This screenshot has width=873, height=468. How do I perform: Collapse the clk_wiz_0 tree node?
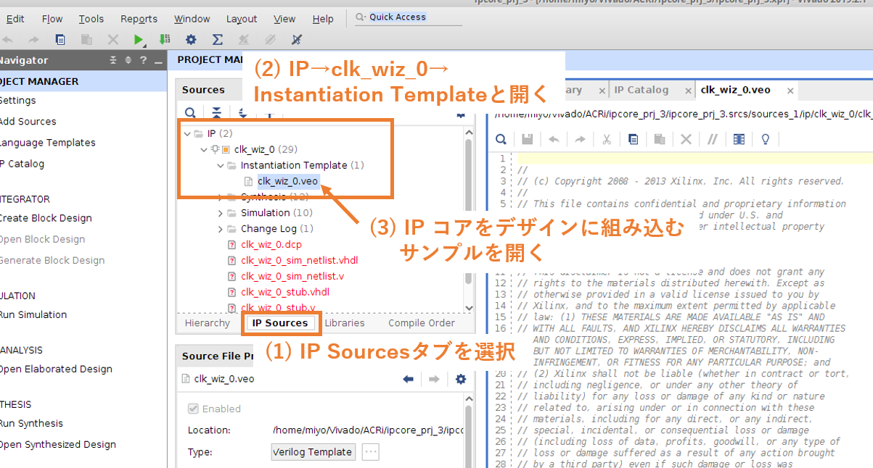point(205,150)
